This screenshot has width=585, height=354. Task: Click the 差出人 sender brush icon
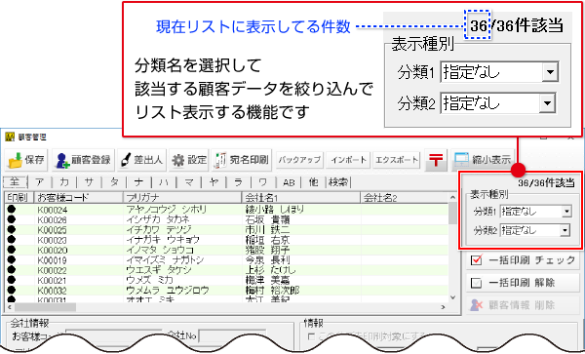127,160
